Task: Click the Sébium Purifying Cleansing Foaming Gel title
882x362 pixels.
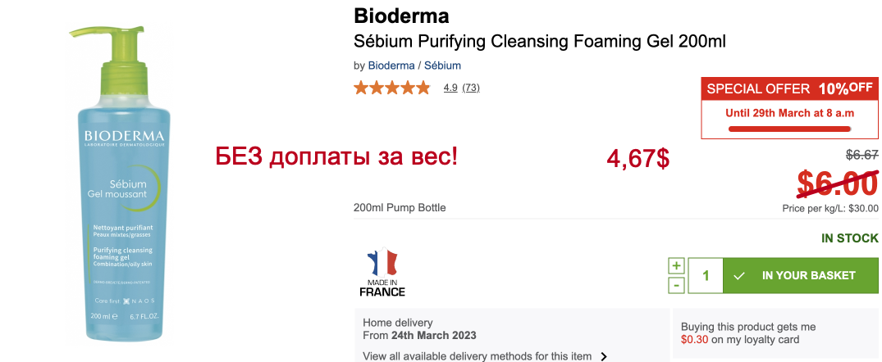Action: coord(539,41)
